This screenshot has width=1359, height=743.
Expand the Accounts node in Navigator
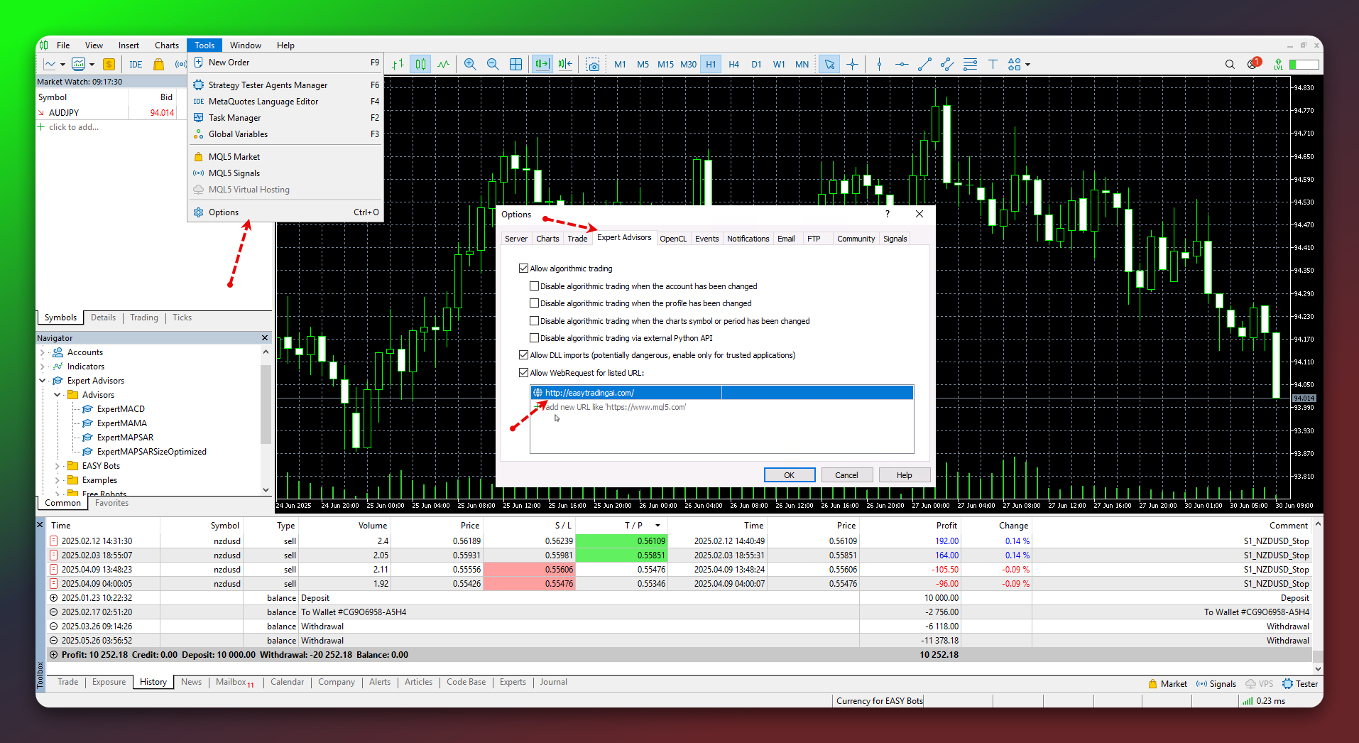coord(43,352)
